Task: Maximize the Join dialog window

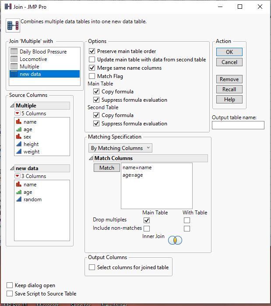Action: [240, 7]
